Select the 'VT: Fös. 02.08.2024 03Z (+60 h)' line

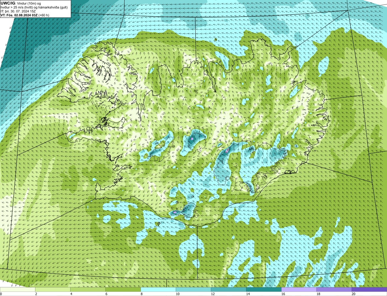[25, 15]
